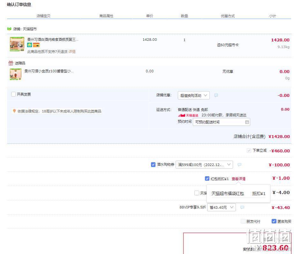Click the 此商品性质不支持7天退货 notice
The width and height of the screenshot is (294, 254).
click(x=48, y=52)
